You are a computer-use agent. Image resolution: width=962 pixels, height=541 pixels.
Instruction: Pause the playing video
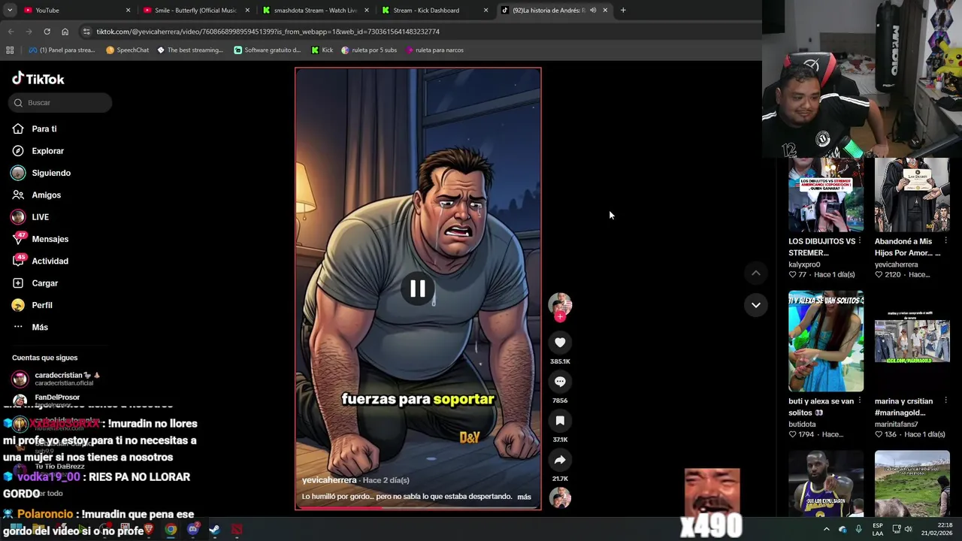[417, 289]
